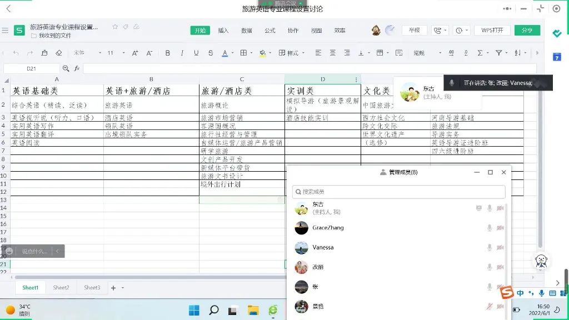Toggle bold formatting in toolbar

pyautogui.click(x=168, y=53)
